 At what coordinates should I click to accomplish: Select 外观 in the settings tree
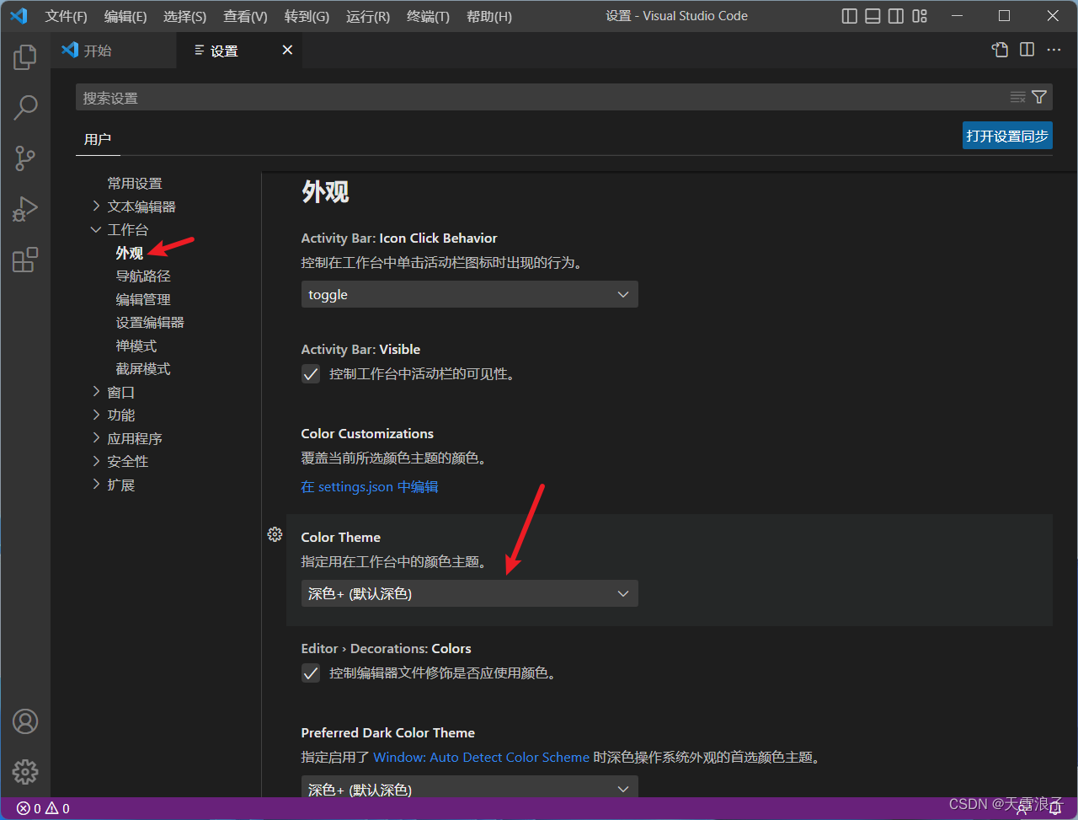(130, 253)
